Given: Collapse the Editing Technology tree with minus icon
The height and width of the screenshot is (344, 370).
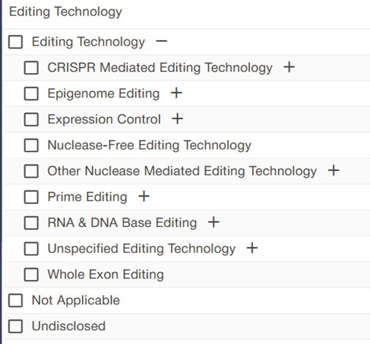Looking at the screenshot, I should [162, 42].
